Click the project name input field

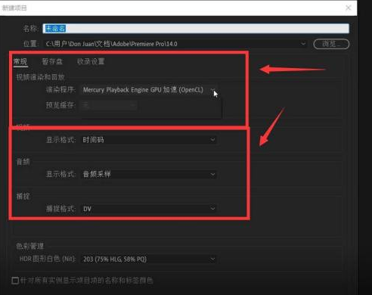pos(196,28)
